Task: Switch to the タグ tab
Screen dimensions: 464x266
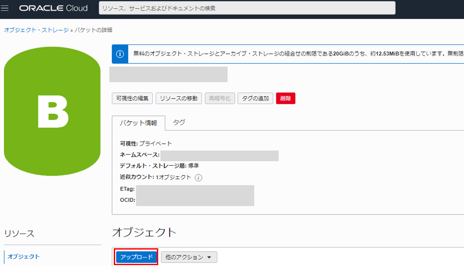Action: 179,123
